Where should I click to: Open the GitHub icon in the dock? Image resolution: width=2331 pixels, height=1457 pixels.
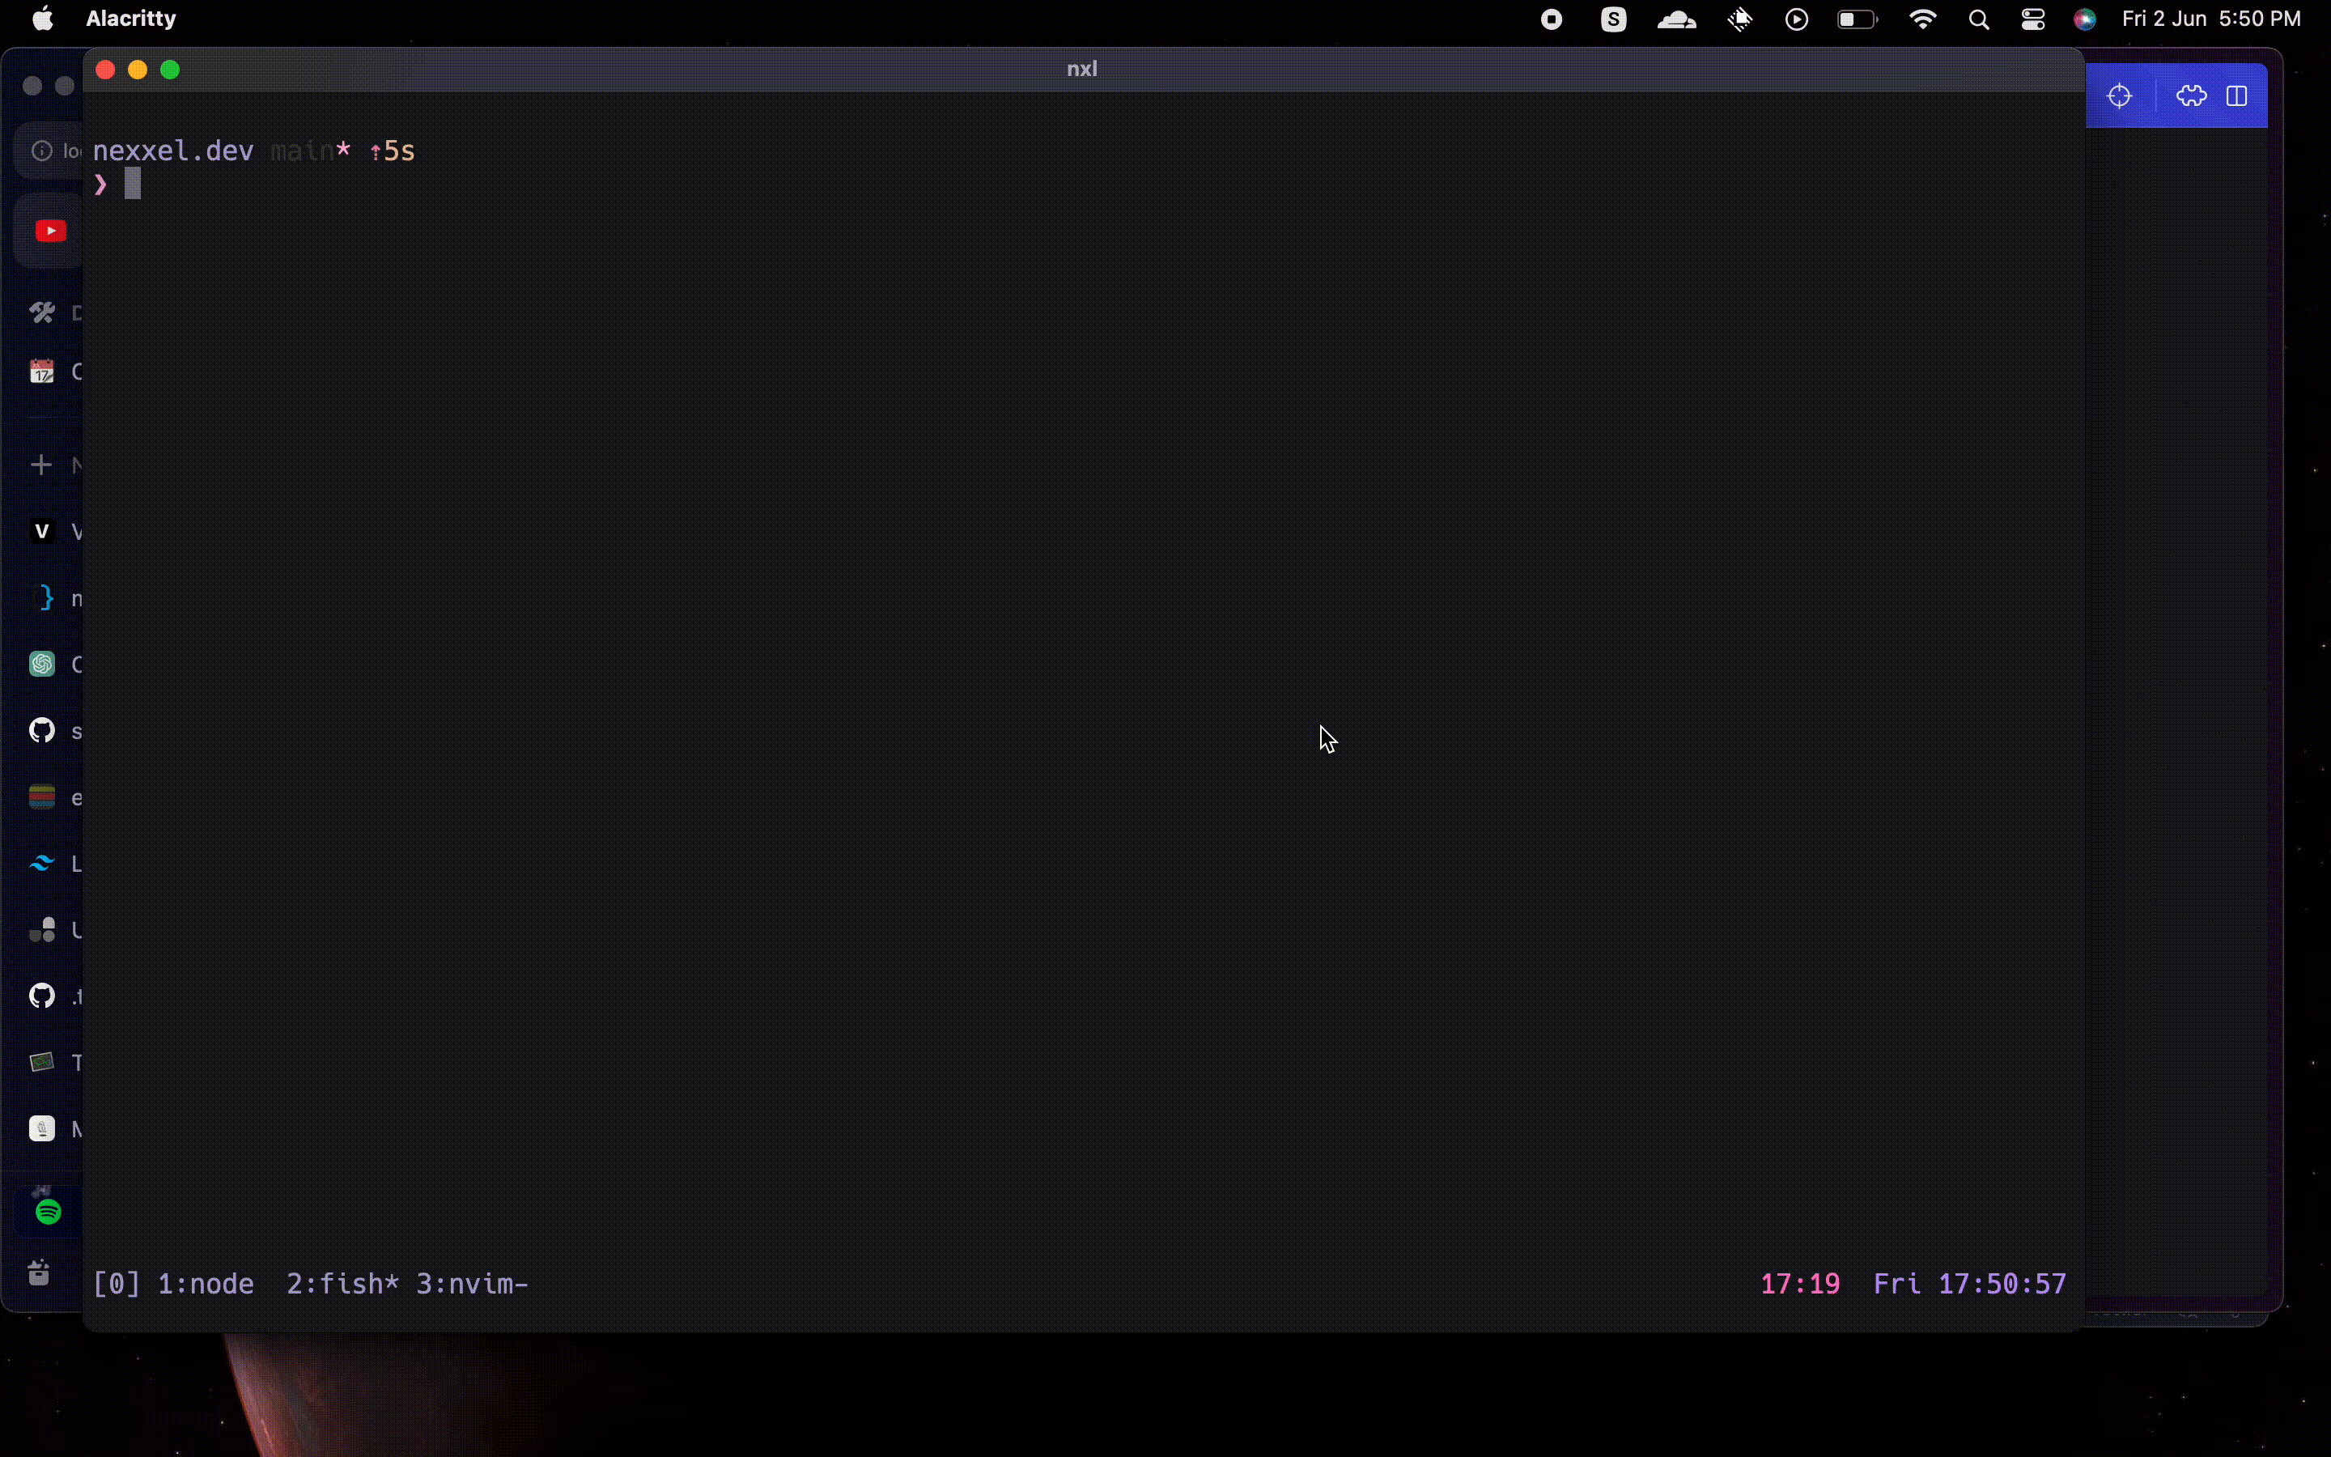[x=41, y=729]
